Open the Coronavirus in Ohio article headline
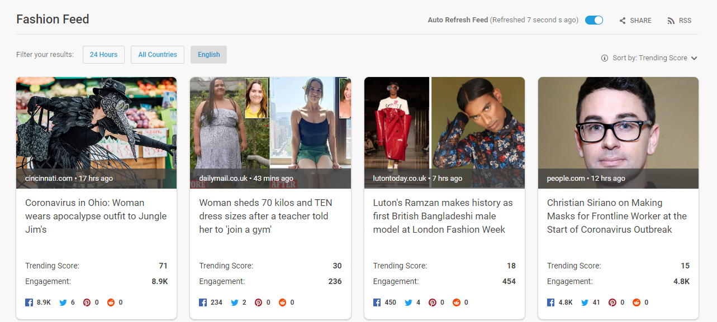Image resolution: width=717 pixels, height=322 pixels. [96, 216]
